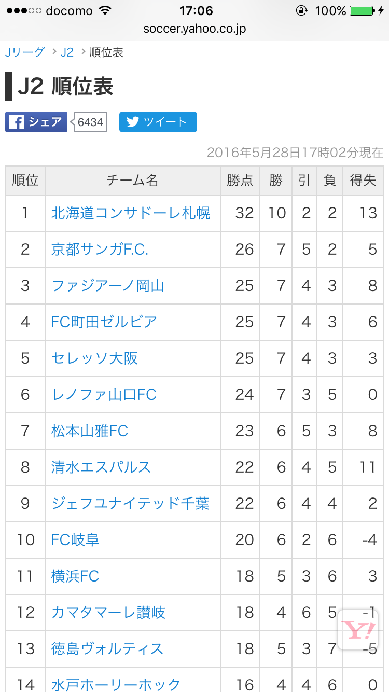The image size is (389, 692).
Task: Tap ジェフユナイテッド千葉 team link
Action: click(130, 504)
